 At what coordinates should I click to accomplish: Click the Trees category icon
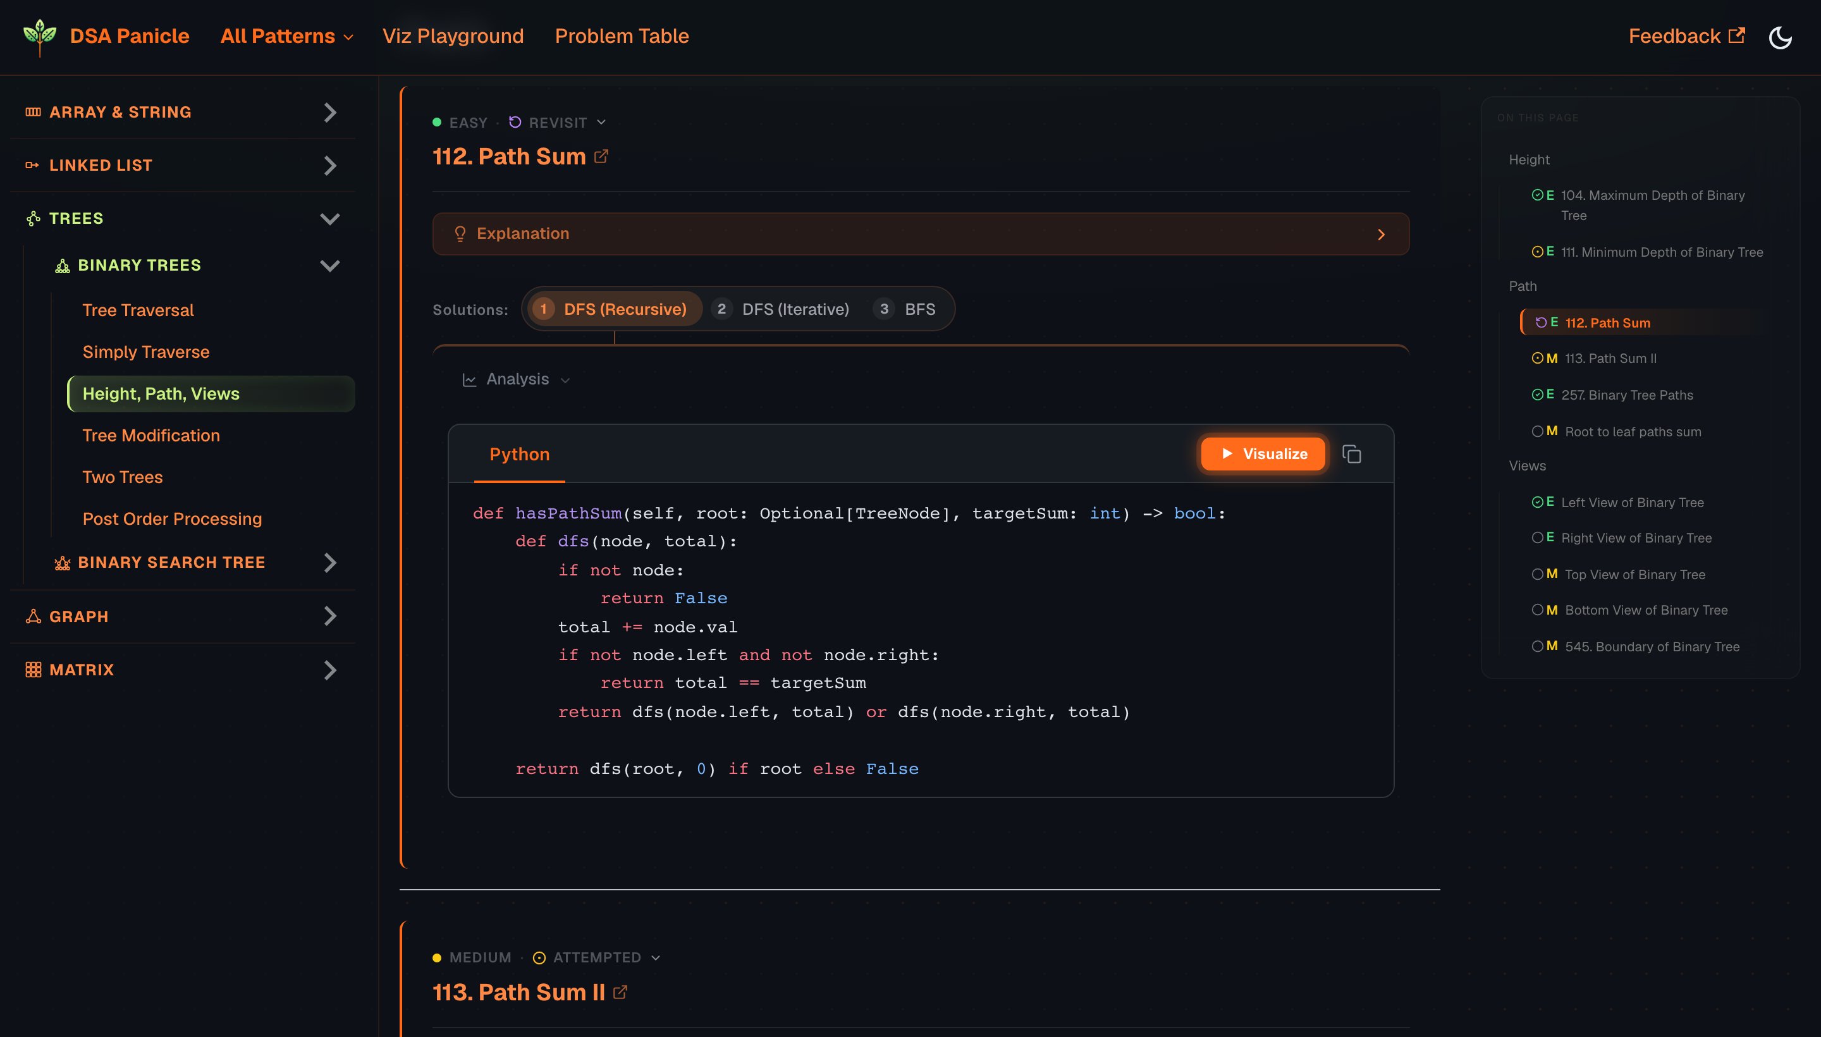click(x=34, y=219)
